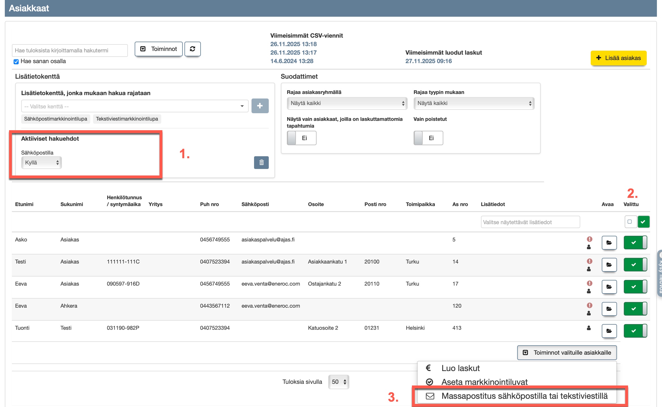
Task: Click red warning icon on Eeva Ahkera row
Action: pos(589,305)
